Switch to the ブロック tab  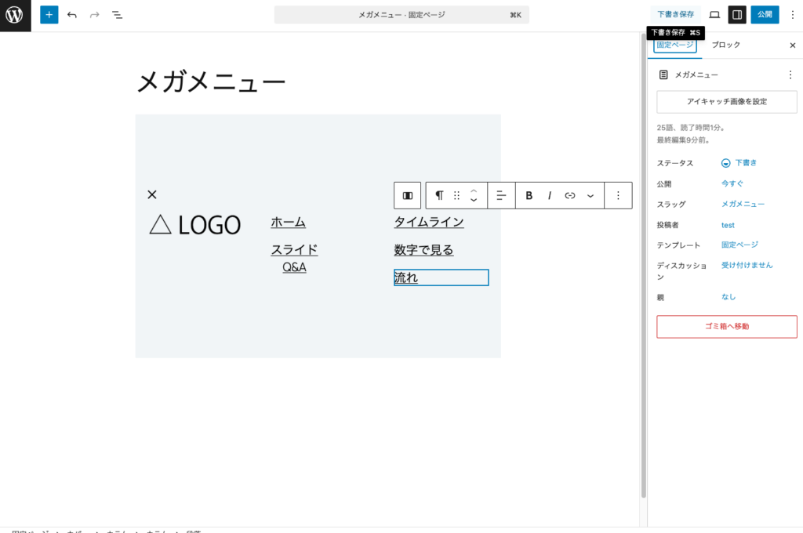(x=725, y=45)
